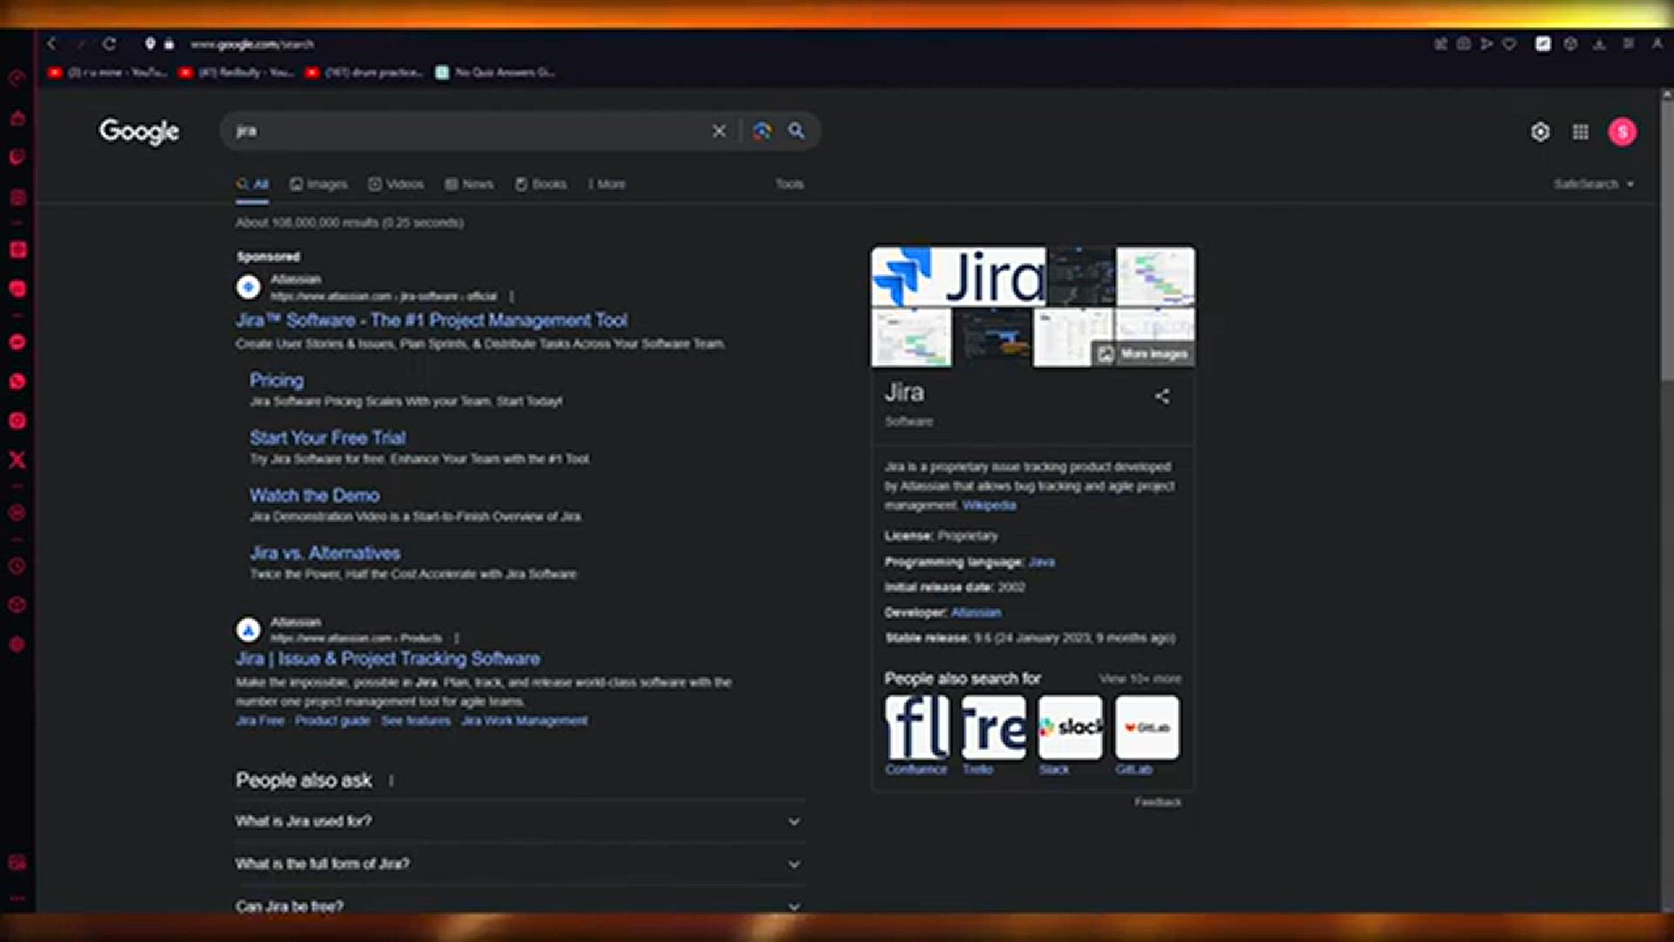
Task: Expand the More search filters menu
Action: [606, 184]
